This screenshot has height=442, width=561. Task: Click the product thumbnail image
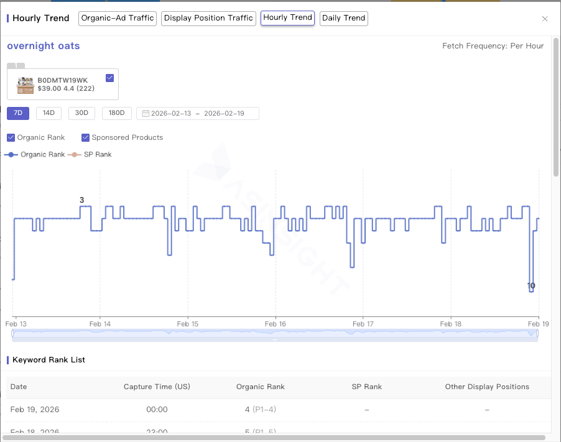(25, 85)
